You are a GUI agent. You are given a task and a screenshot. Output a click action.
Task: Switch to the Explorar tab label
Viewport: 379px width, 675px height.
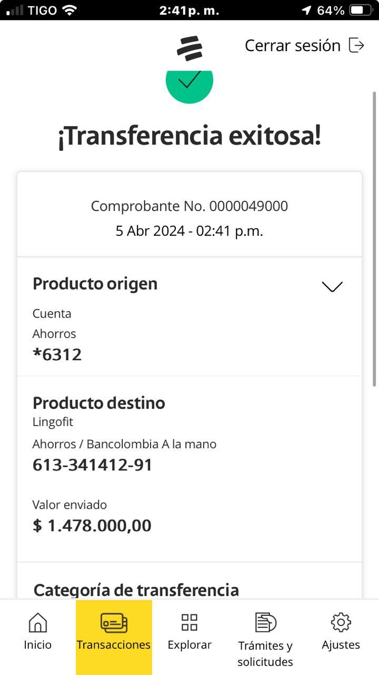pos(189,644)
